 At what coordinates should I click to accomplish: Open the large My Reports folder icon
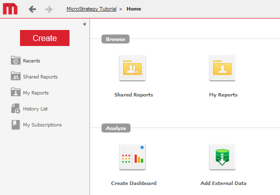[222, 68]
